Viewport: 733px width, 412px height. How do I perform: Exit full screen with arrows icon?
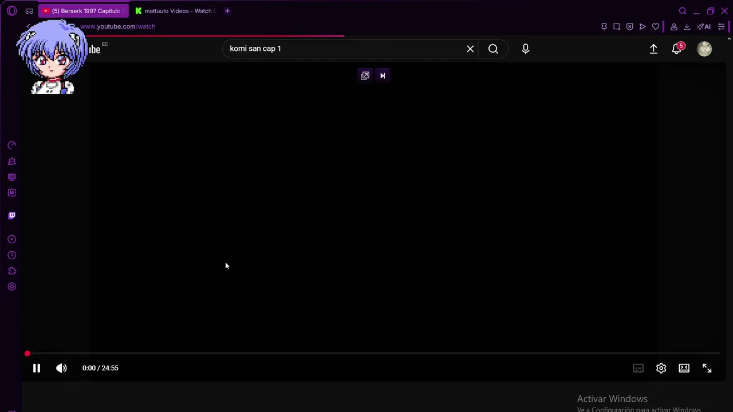707,368
